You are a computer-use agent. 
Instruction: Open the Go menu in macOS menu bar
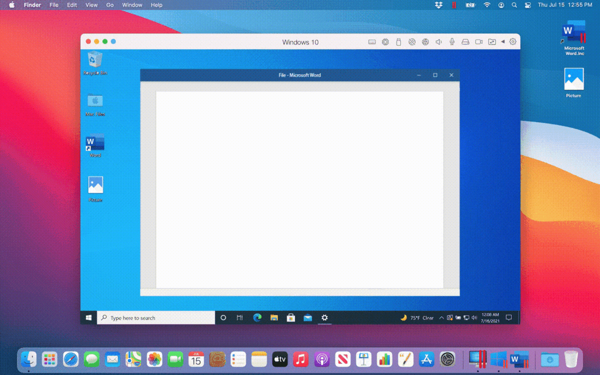109,5
